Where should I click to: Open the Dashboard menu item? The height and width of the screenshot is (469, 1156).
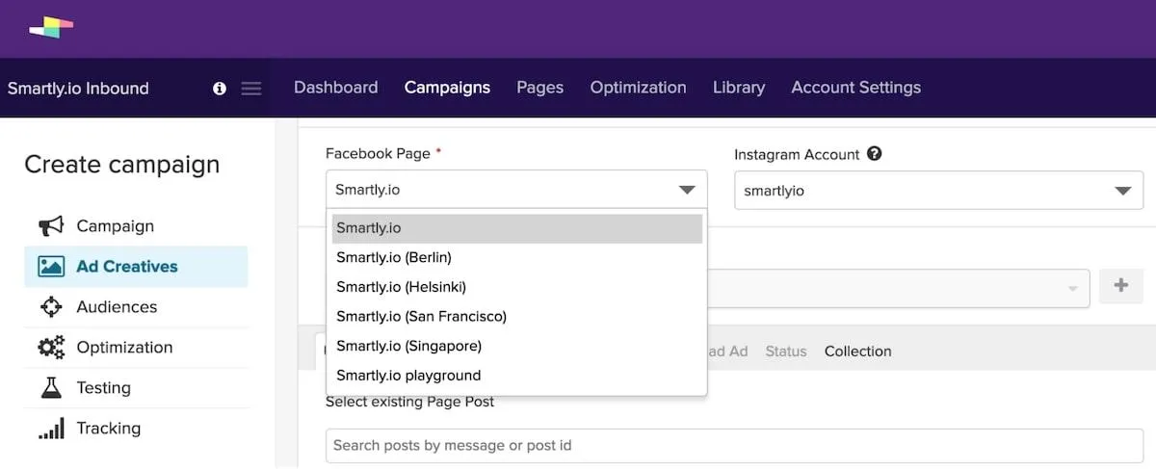pos(335,88)
